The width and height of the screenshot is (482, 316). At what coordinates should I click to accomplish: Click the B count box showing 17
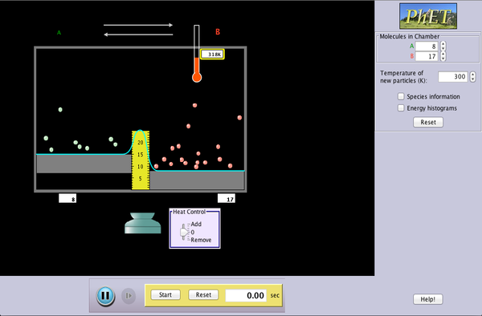227,198
